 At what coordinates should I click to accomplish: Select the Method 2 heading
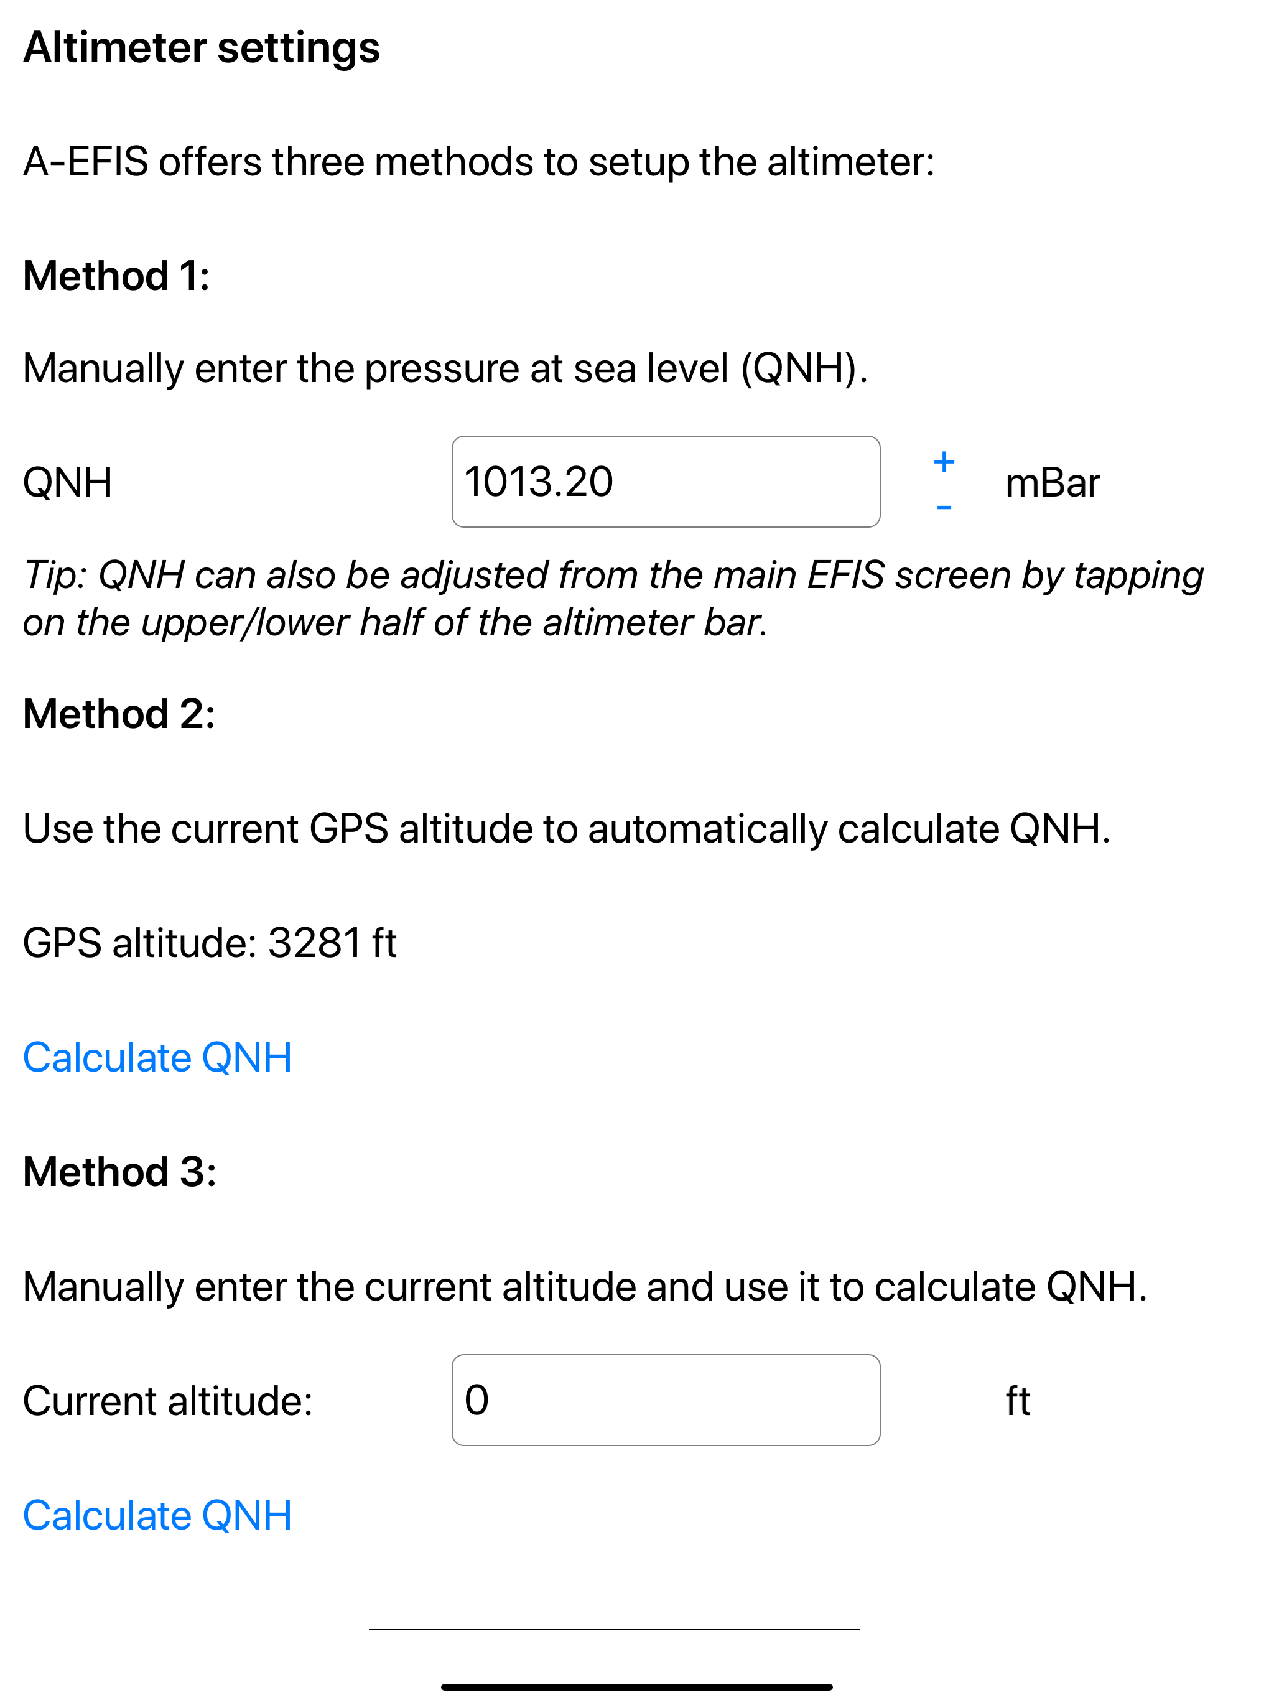[119, 714]
